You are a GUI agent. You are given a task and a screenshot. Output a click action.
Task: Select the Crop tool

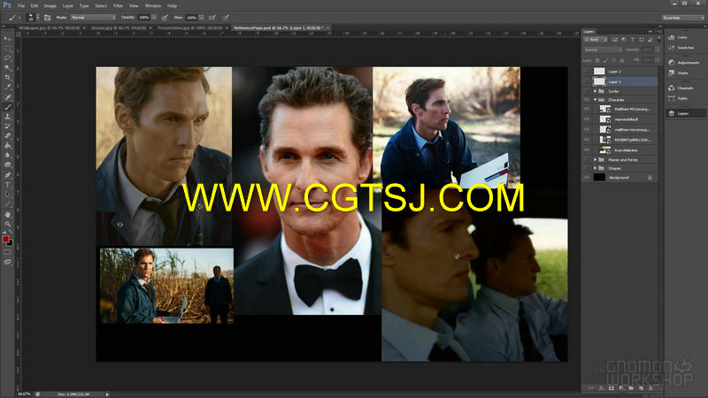7,78
